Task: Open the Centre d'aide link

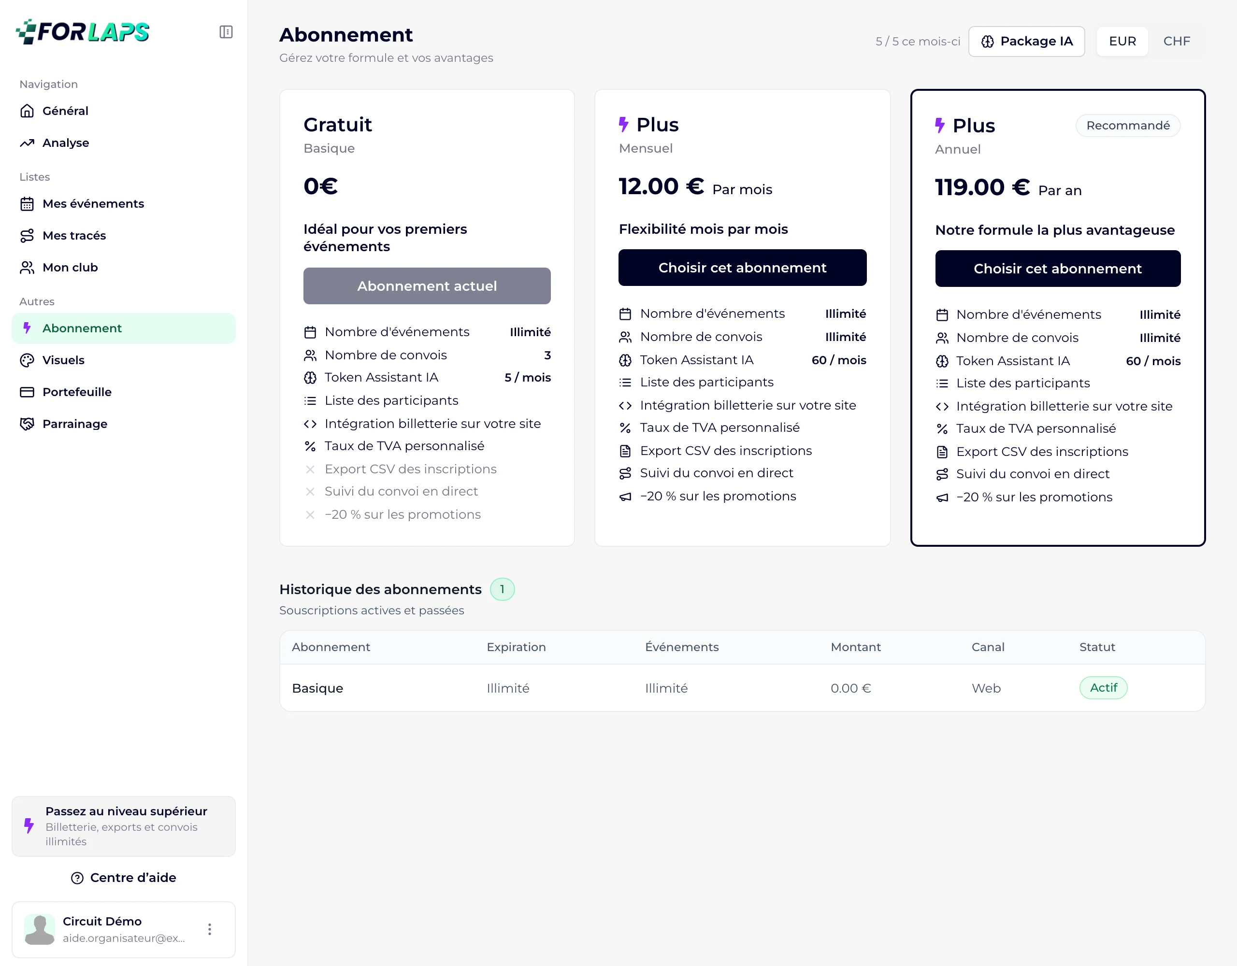Action: click(x=124, y=878)
